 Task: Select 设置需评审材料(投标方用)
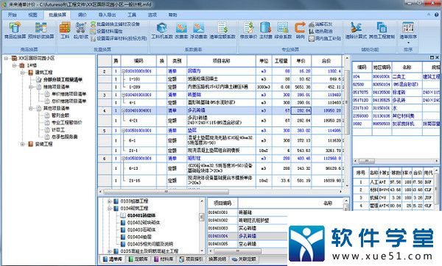click(119, 38)
